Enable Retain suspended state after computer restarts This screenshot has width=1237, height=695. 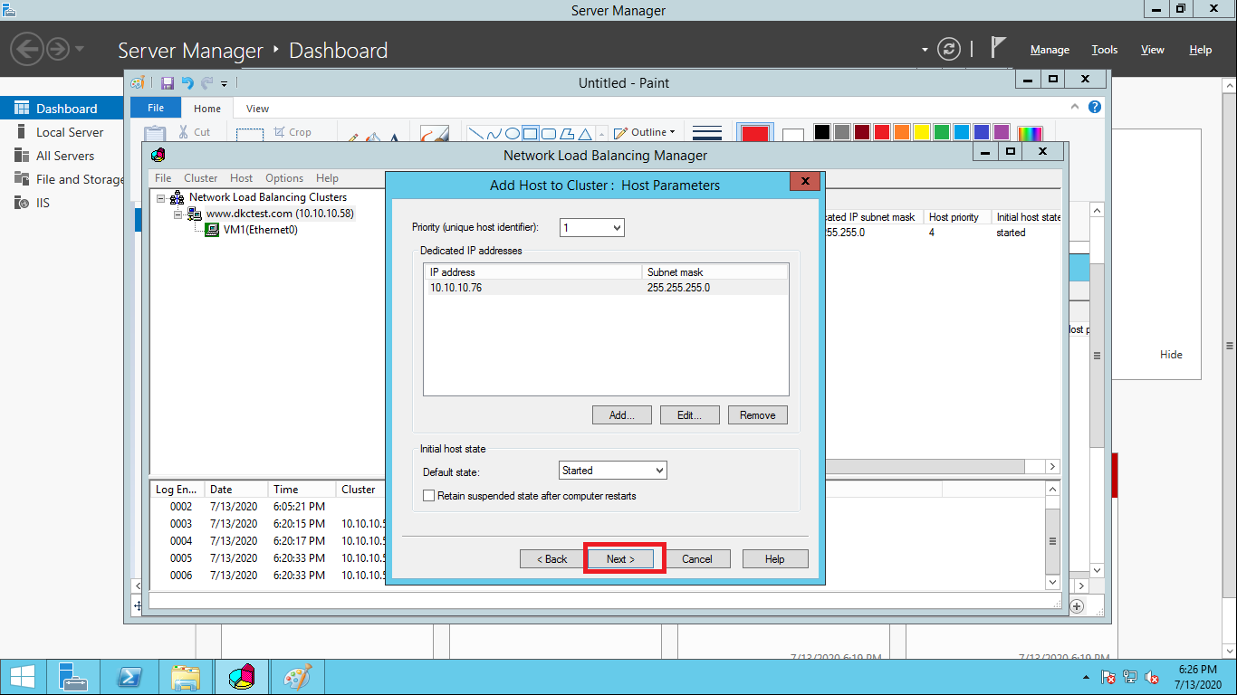(x=429, y=496)
